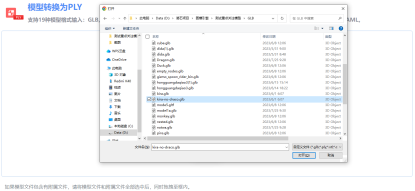Sort by the 修改日期 column header
The image size is (415, 191).
point(269,36)
